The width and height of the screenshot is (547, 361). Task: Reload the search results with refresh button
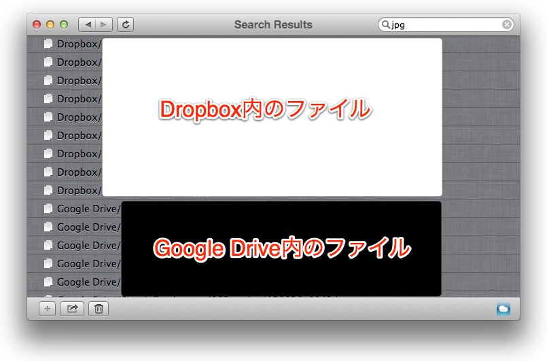(x=126, y=24)
